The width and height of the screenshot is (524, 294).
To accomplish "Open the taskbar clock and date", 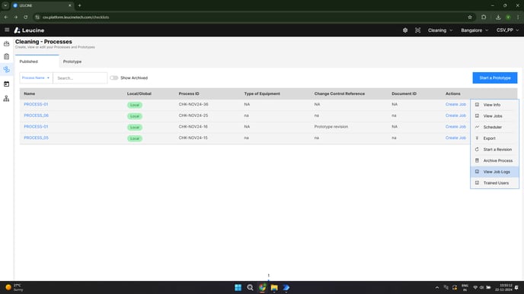I will [x=503, y=288].
